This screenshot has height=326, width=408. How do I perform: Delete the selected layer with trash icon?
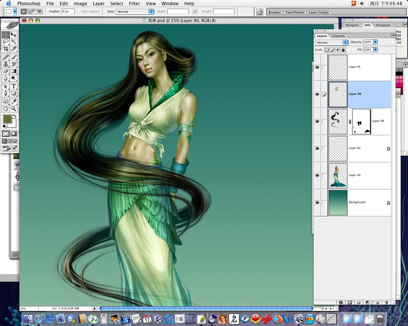pos(386,302)
